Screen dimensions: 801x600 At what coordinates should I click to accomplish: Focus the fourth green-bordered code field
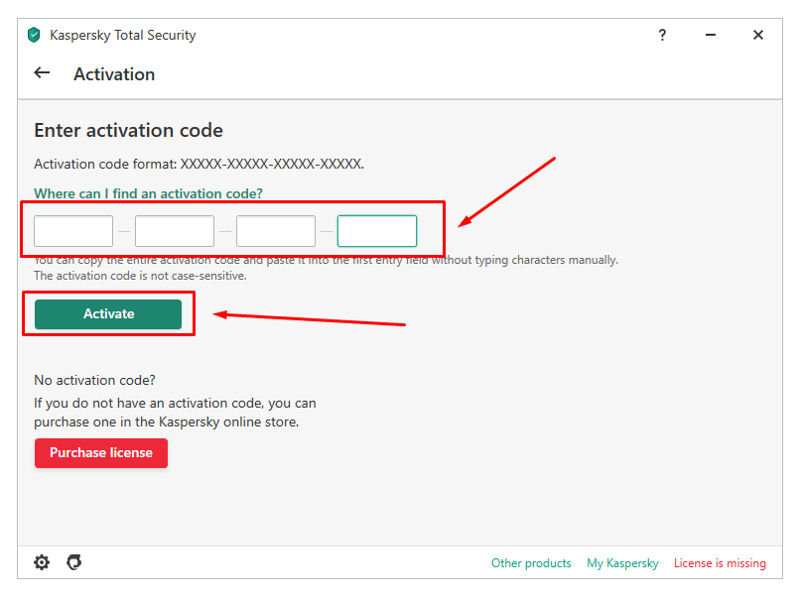(x=377, y=231)
